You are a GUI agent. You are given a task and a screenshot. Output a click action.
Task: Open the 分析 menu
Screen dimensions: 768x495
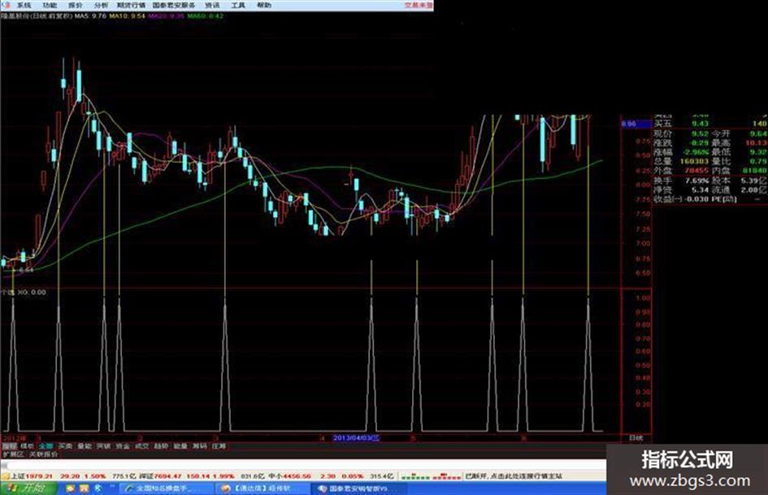point(101,6)
